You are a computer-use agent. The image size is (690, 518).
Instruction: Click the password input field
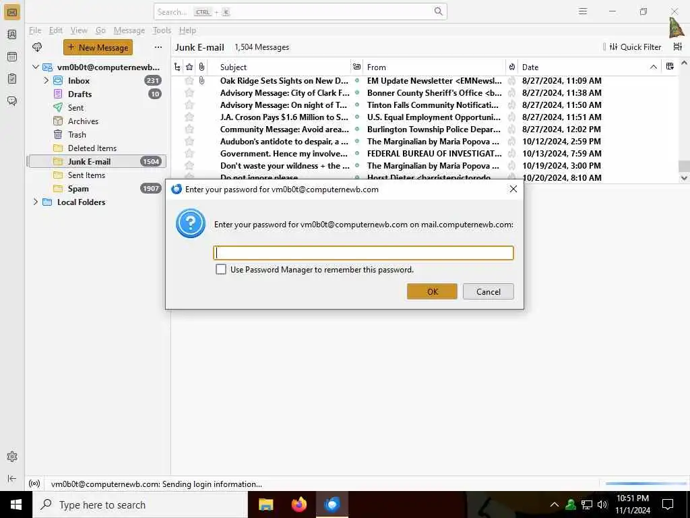[363, 253]
